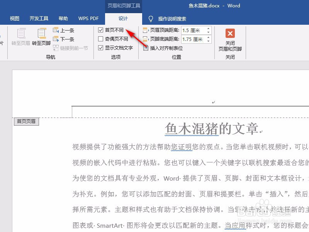Image resolution: width=309 pixels, height=232 pixels.
Task: Enable the Different Odd and Even Pages checkbox
Action: coord(100,39)
